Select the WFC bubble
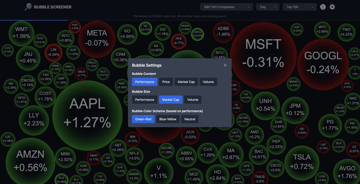This screenshot has height=184, width=360. (x=322, y=29)
